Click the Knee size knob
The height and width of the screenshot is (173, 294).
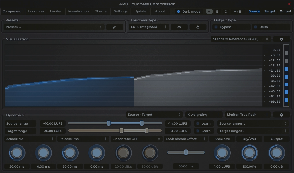[x=222, y=153]
